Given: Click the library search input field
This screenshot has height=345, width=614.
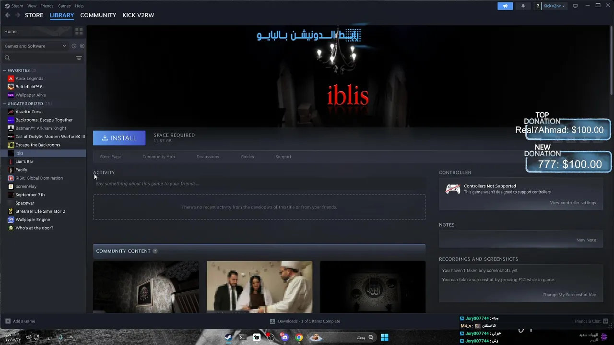Looking at the screenshot, I should tap(42, 58).
